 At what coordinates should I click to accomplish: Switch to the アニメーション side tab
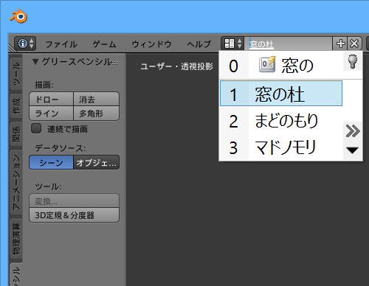click(x=16, y=183)
